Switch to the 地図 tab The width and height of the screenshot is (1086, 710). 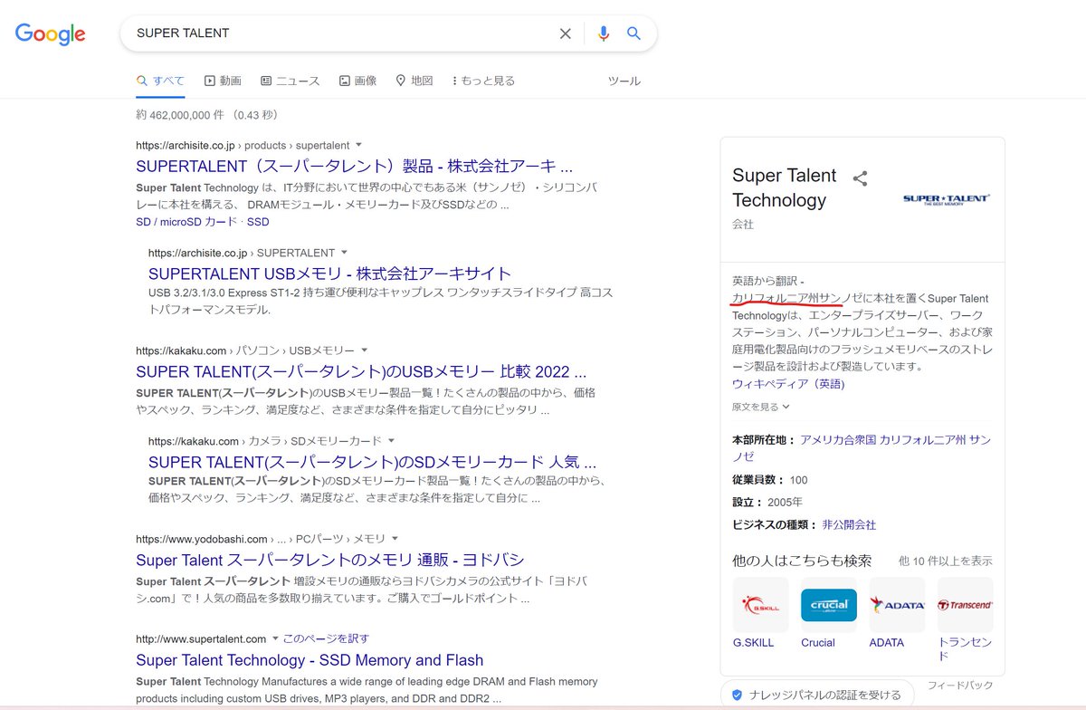414,81
